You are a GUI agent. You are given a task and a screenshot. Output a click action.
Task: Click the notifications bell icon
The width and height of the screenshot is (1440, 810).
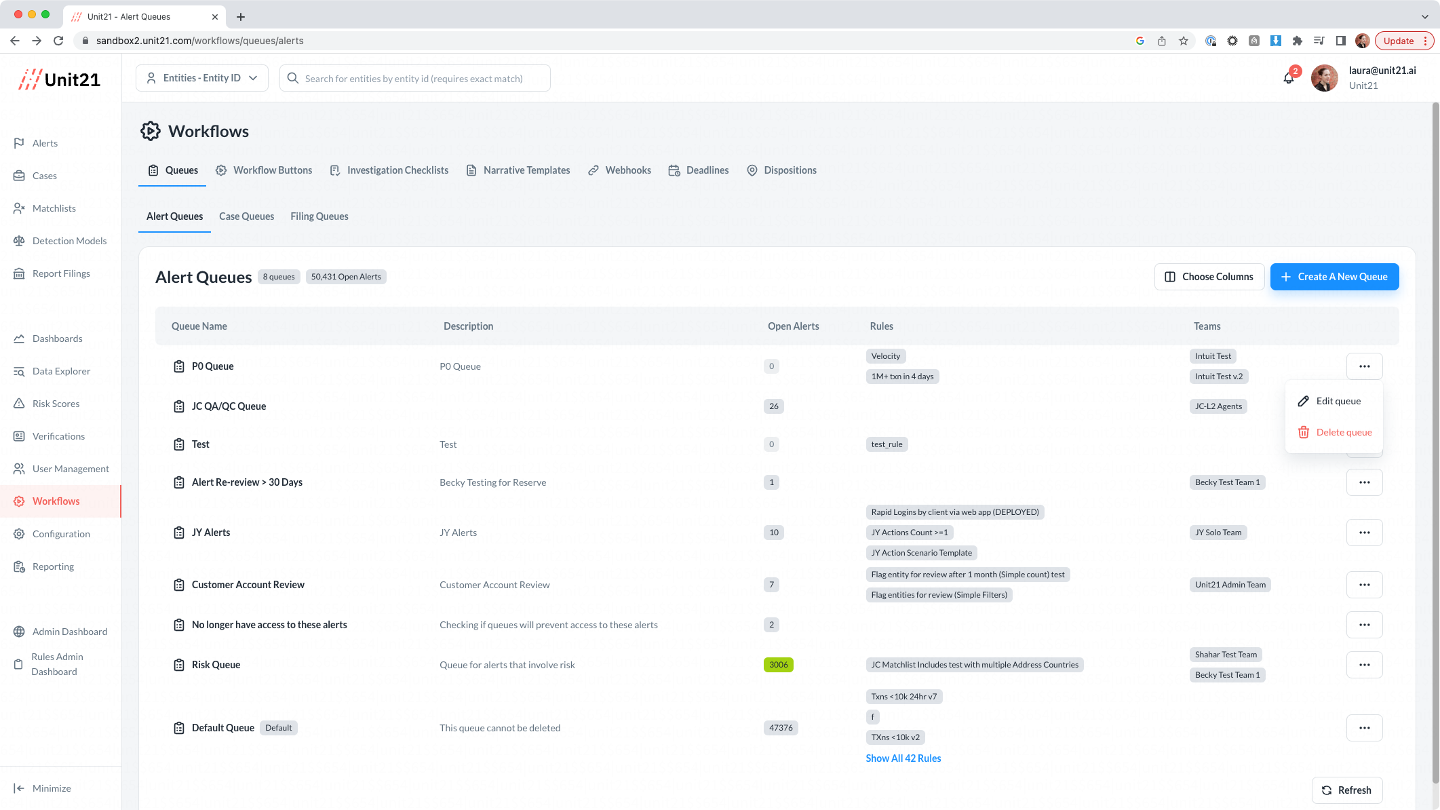pos(1288,78)
